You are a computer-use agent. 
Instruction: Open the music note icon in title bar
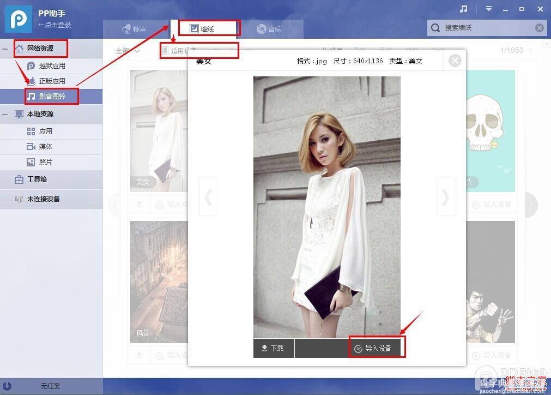coord(463,9)
